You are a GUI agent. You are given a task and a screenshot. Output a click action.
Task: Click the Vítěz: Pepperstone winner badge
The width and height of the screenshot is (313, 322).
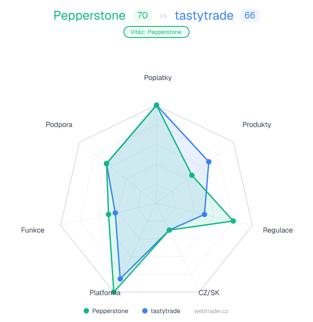point(156,32)
